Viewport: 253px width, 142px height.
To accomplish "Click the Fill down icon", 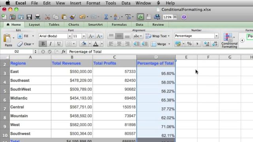I will click(20, 36).
